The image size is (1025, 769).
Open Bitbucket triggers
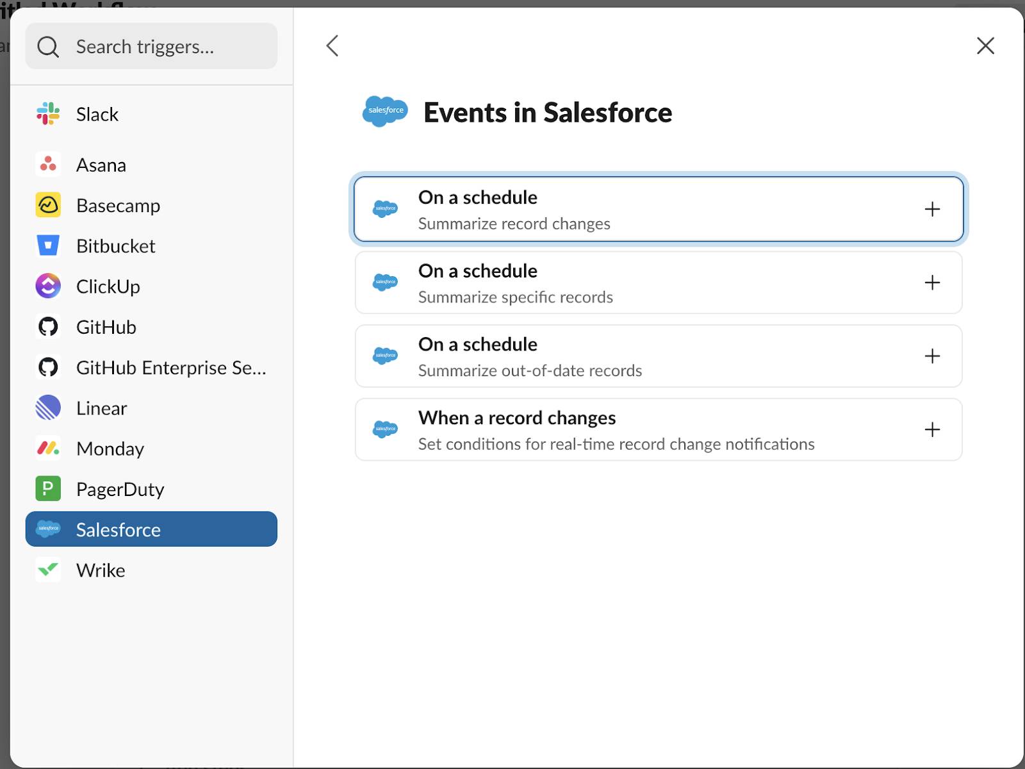(x=151, y=245)
